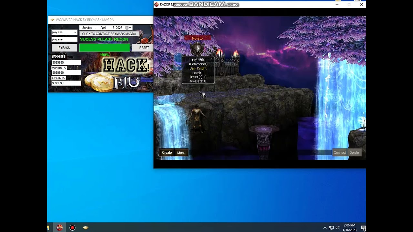The width and height of the screenshot is (413, 232).
Task: Click the Delete character button in game
Action: 354,153
